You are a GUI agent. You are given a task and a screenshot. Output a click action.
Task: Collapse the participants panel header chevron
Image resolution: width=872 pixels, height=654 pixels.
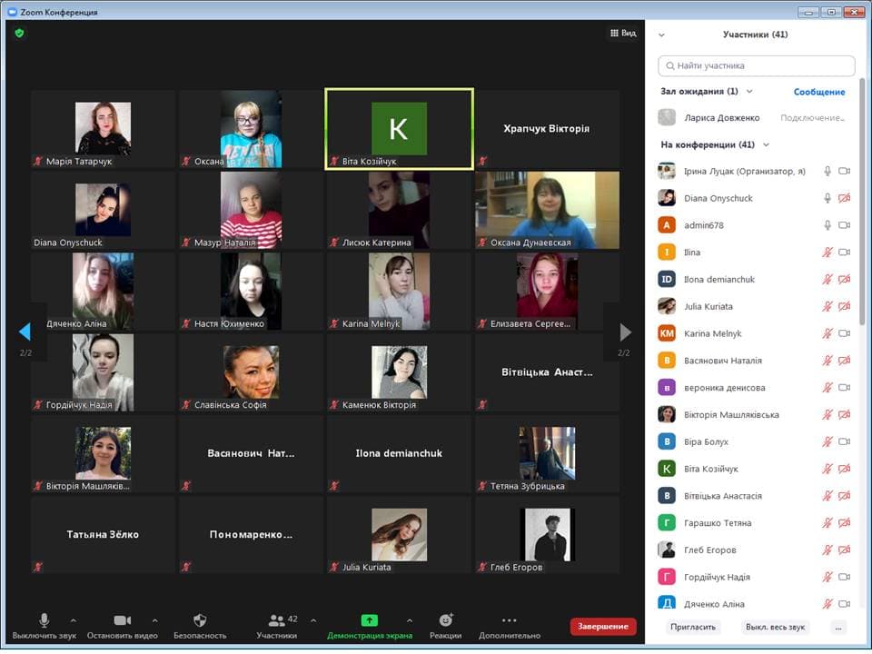661,35
